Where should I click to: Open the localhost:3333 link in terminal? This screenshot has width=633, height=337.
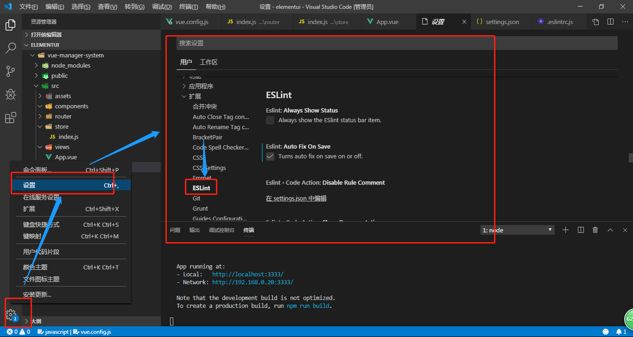247,274
